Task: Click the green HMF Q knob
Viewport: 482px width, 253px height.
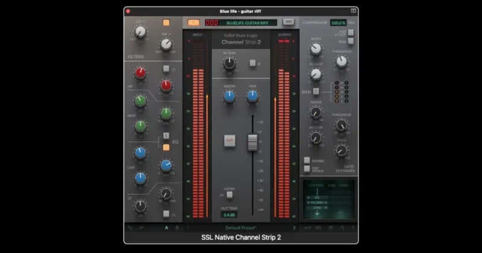Action: (x=140, y=126)
